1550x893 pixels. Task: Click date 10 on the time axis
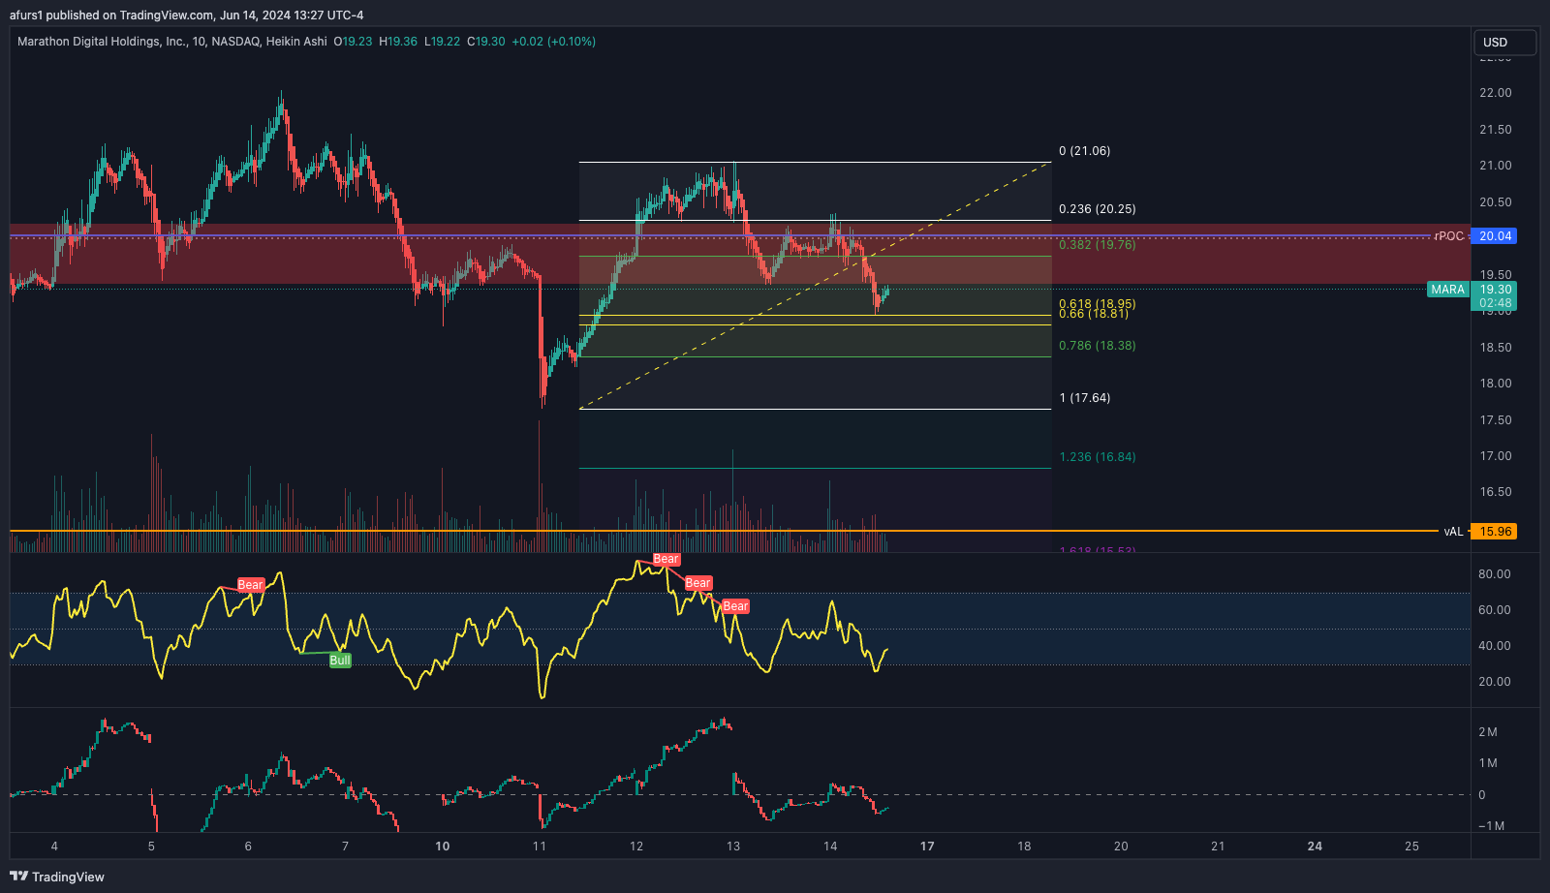click(443, 847)
